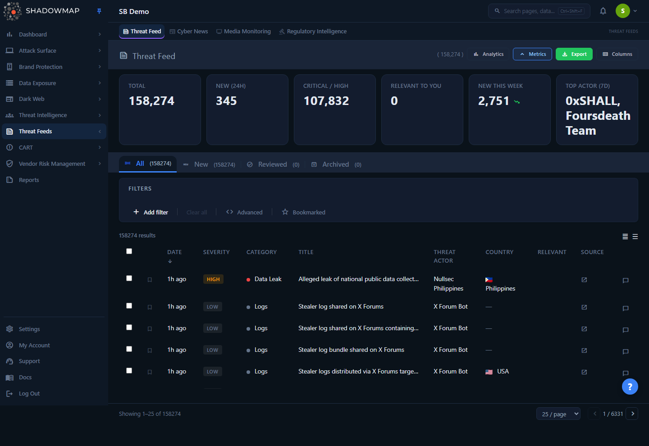This screenshot has height=446, width=649.
Task: Select checkbox for 'Stealer log shared on X Forums'
Action: (129, 306)
